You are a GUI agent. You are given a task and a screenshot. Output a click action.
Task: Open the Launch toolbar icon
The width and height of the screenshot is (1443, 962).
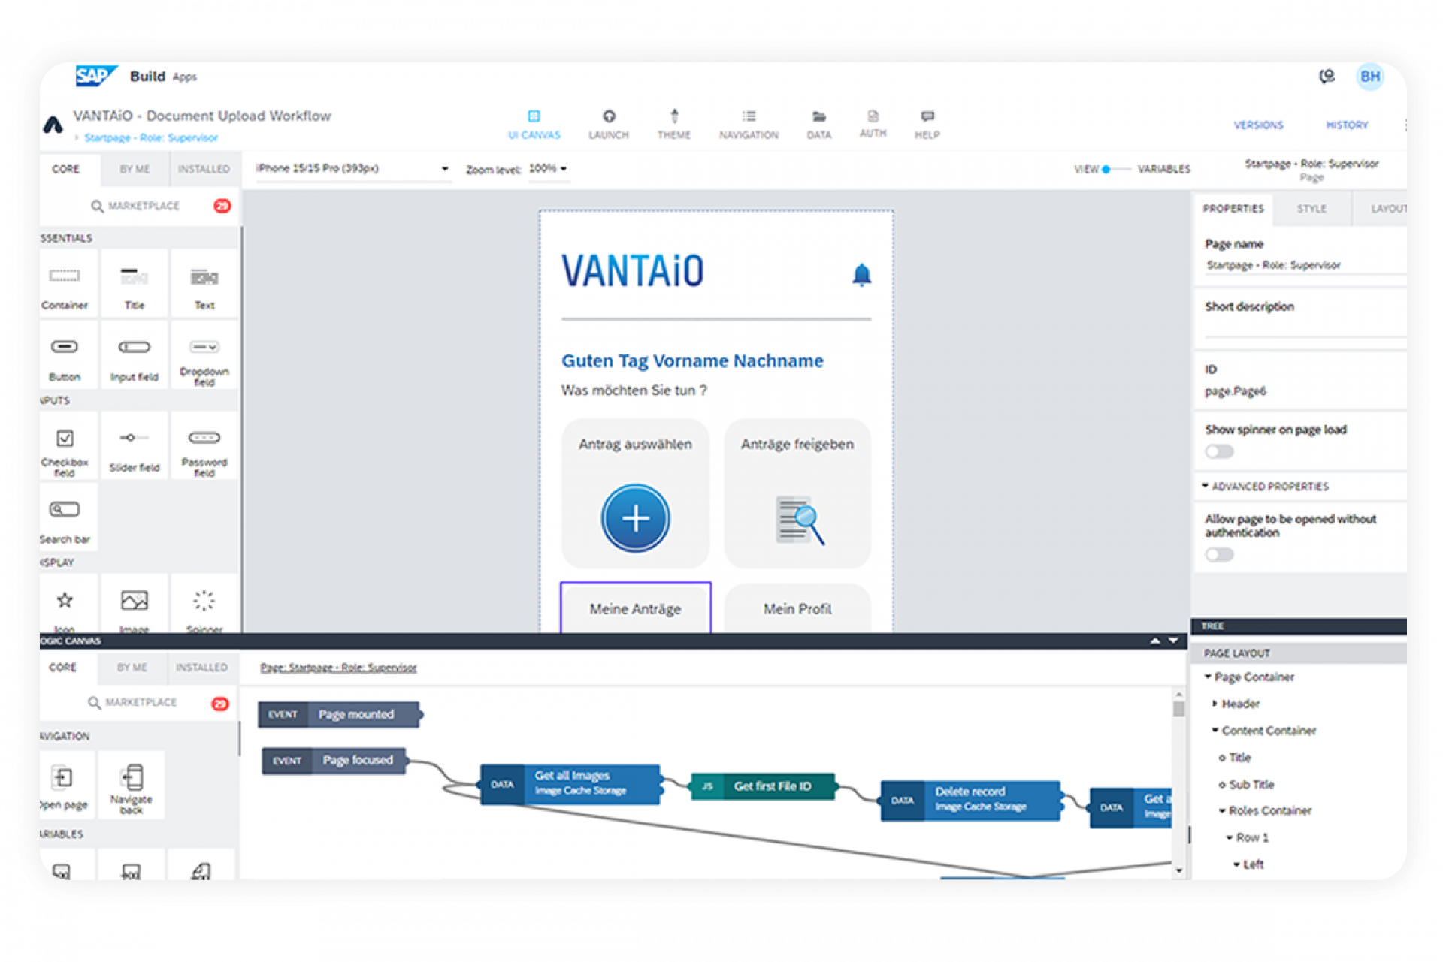pos(609,117)
